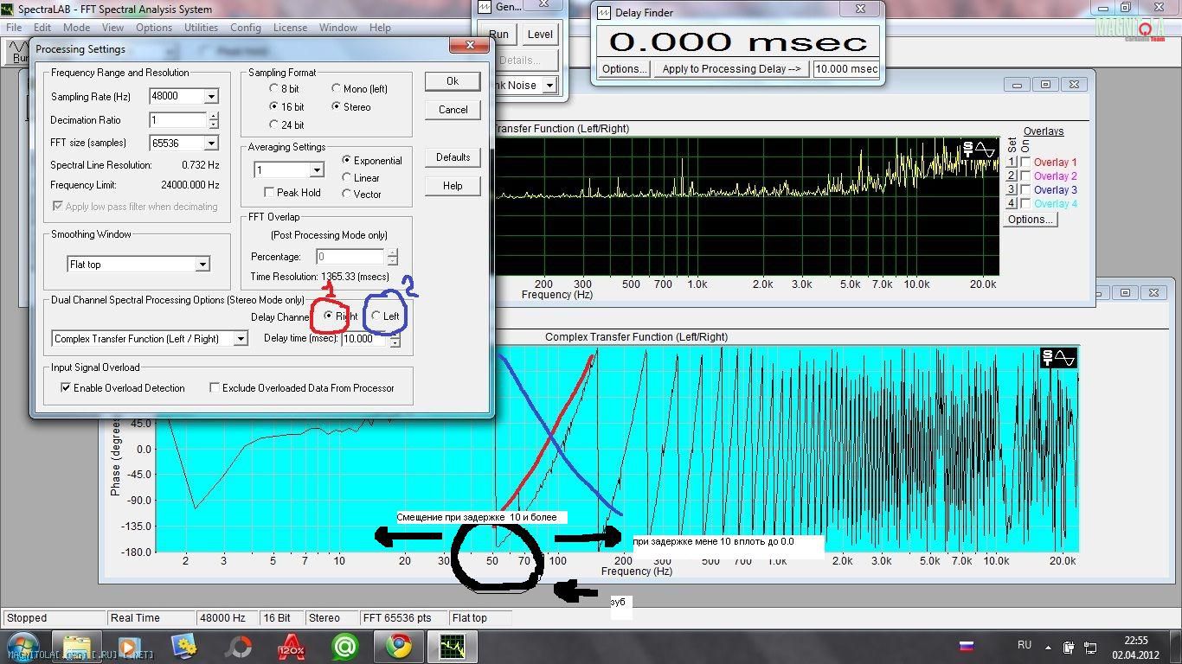Open the File menu
The height and width of the screenshot is (664, 1182).
[x=14, y=28]
